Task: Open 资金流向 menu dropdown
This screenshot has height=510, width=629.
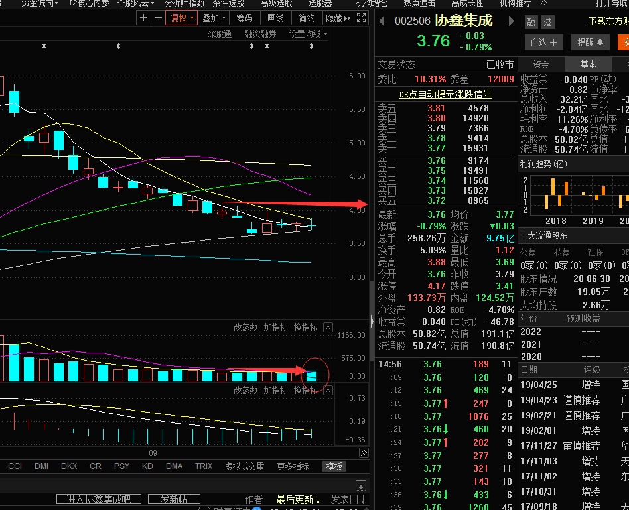Action: [x=40, y=3]
